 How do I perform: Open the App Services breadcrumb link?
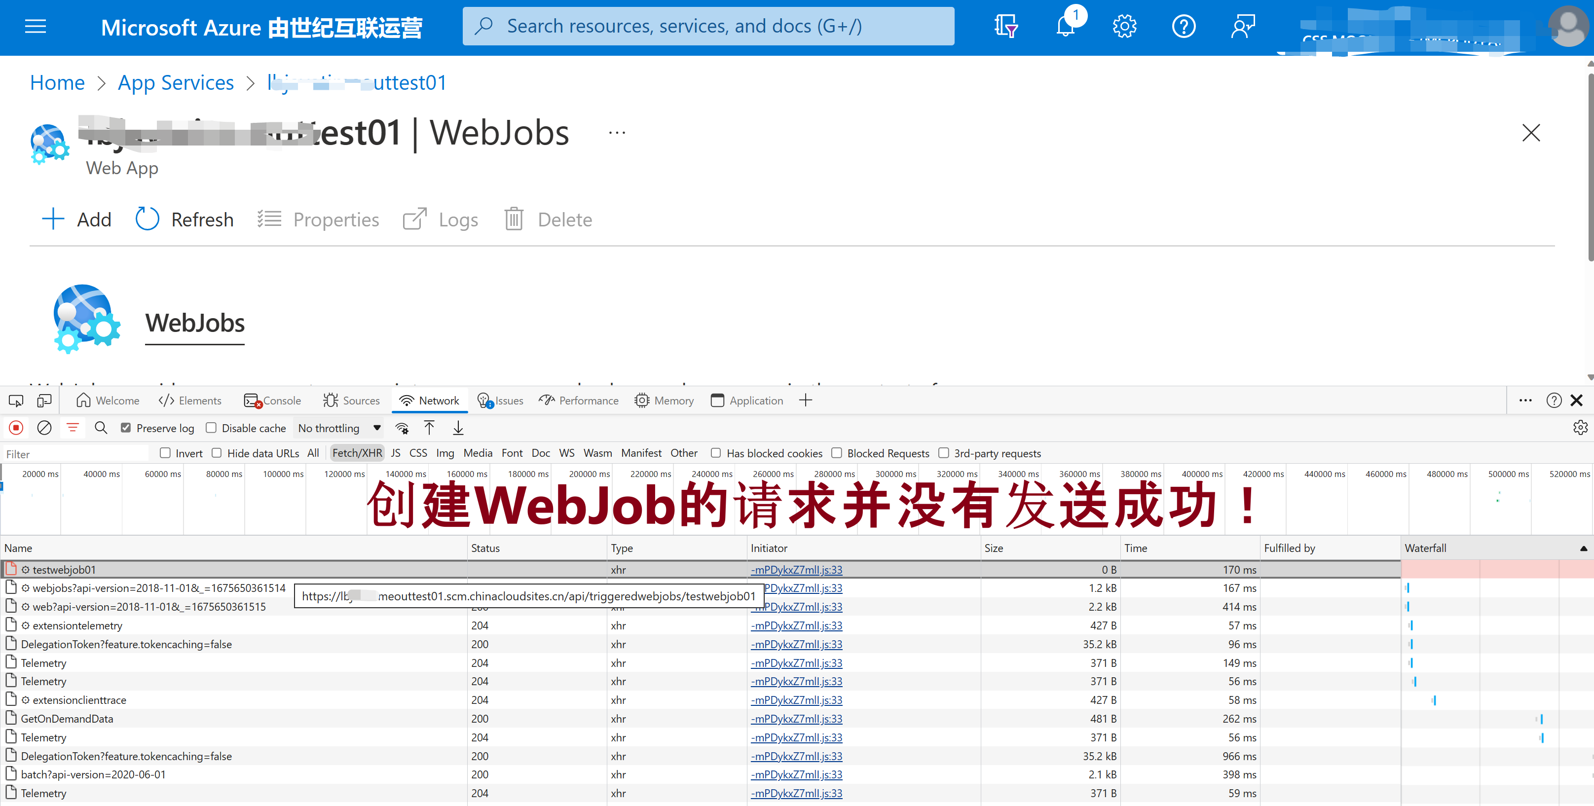(176, 83)
